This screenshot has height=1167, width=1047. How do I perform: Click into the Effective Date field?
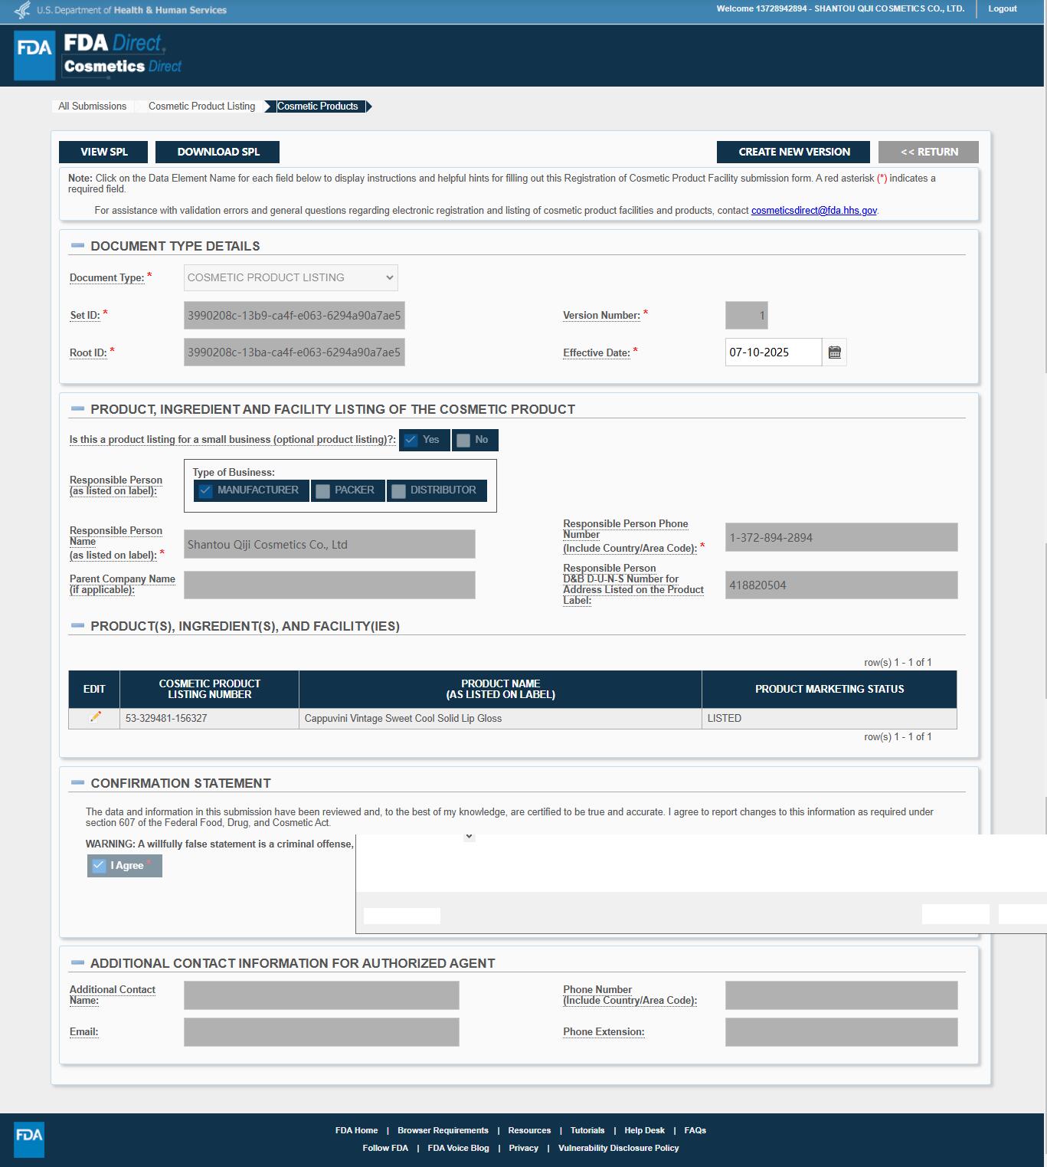point(772,352)
